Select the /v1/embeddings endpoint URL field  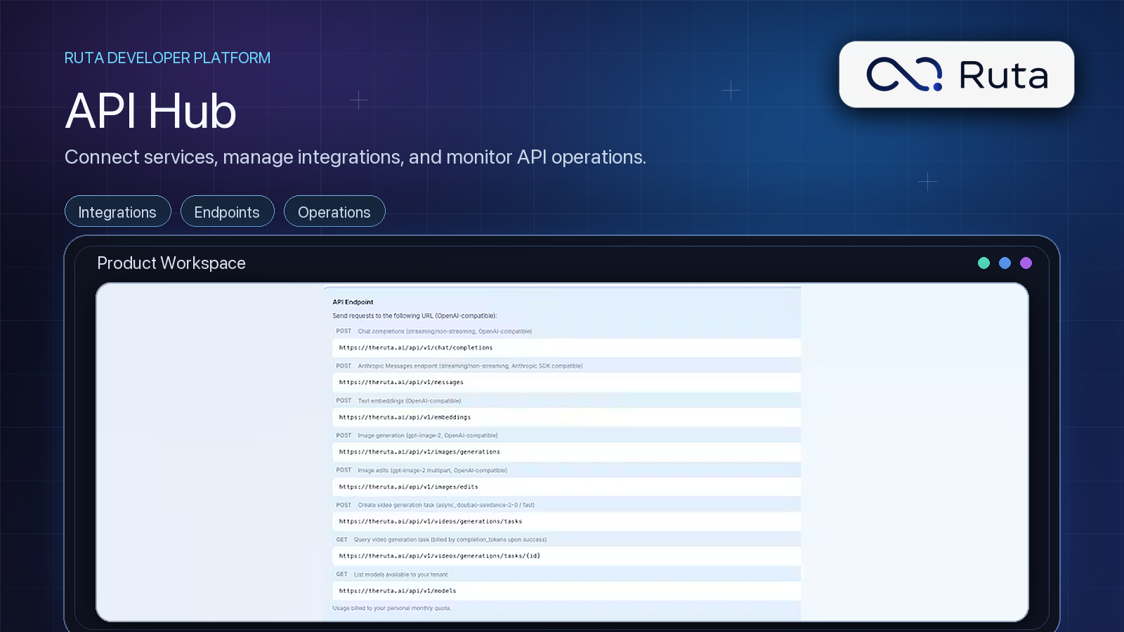[x=566, y=417]
